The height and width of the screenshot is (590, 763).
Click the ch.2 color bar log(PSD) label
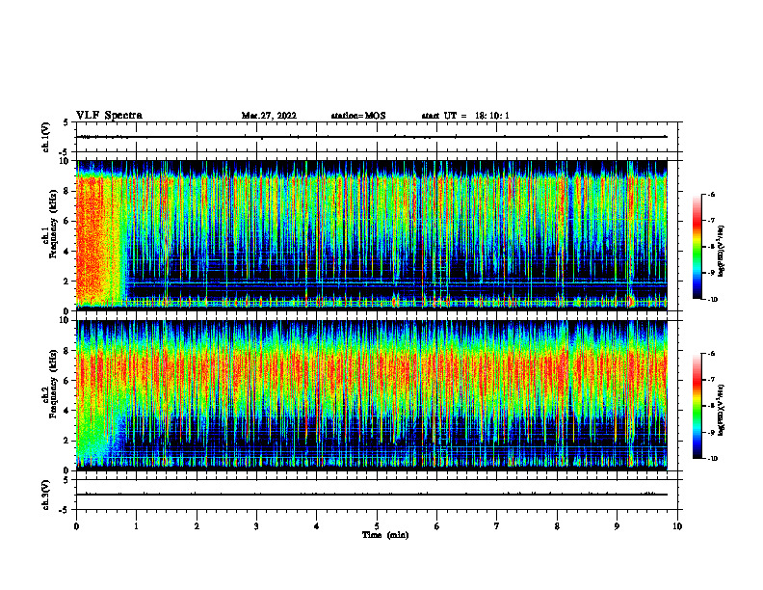click(722, 411)
